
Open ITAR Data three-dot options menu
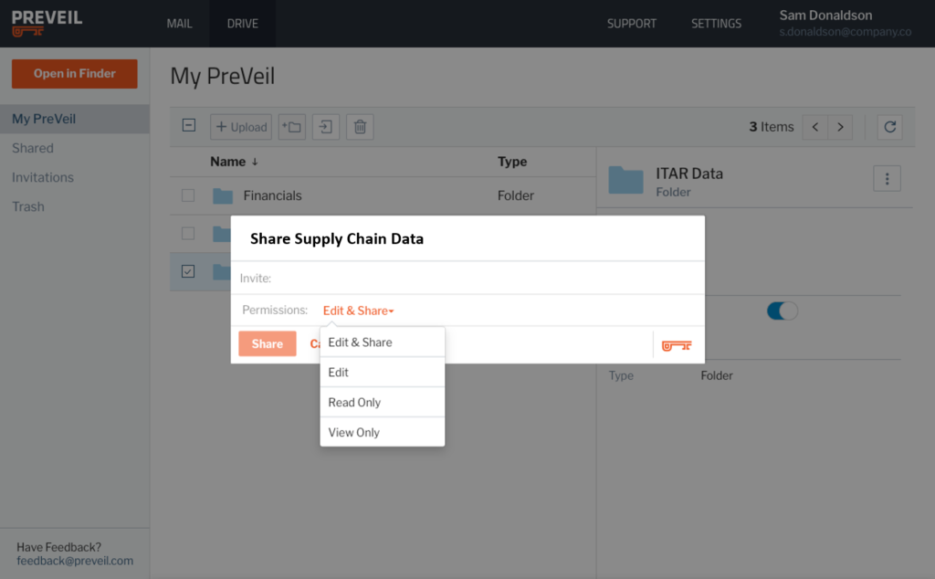887,178
